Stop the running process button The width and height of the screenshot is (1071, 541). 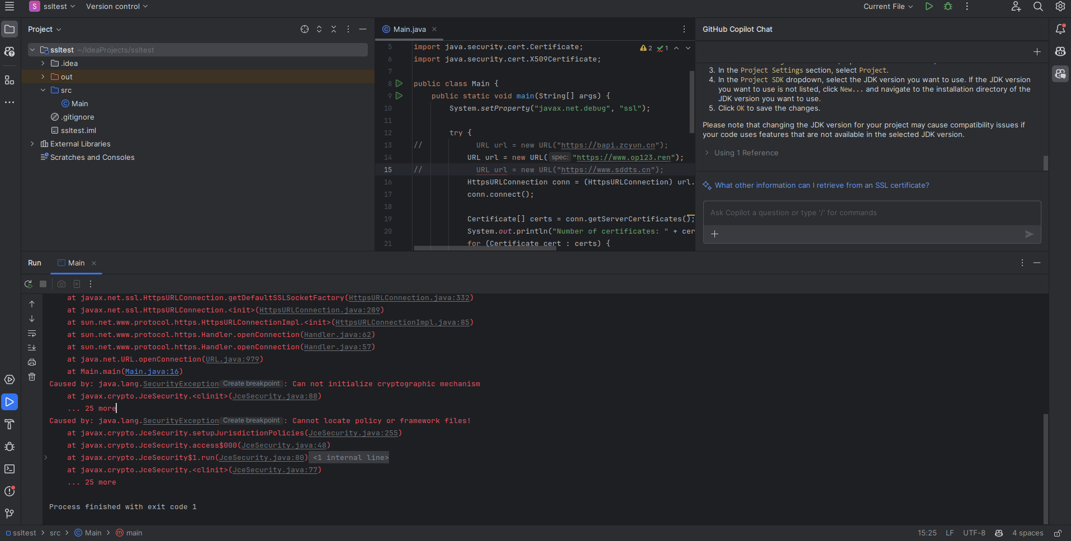tap(43, 284)
